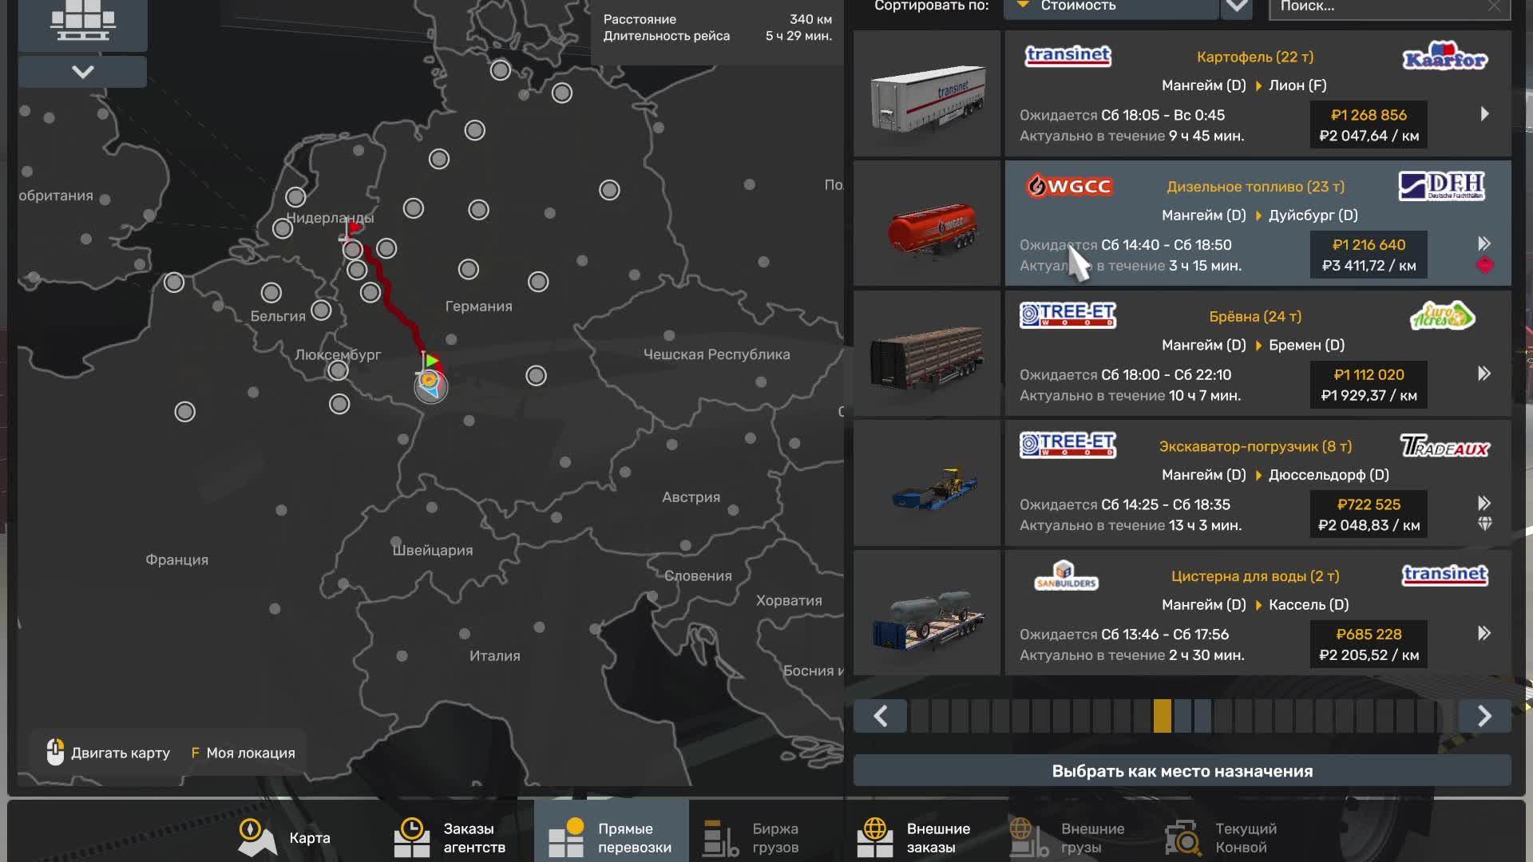
Task: Collapse the panel using the chevron under pallet icon
Action: point(82,71)
